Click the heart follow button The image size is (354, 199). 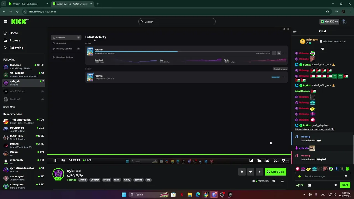(251, 172)
